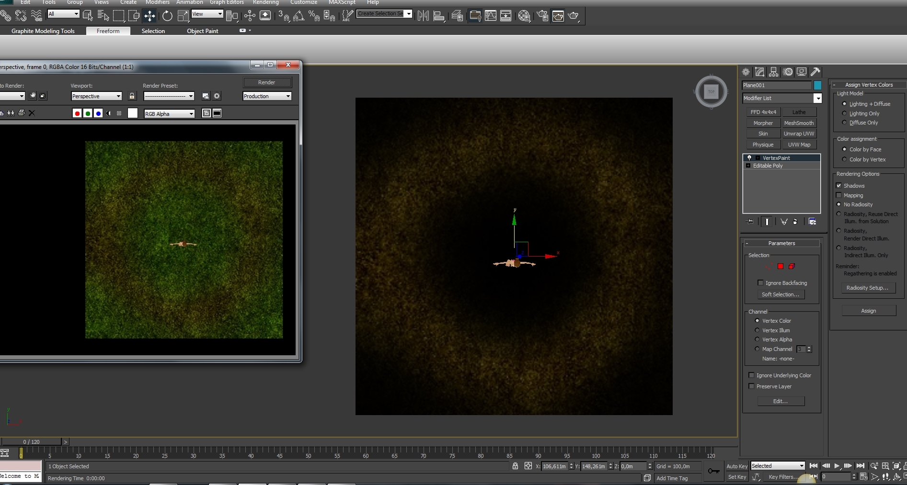This screenshot has height=485, width=907.
Task: Open the Render Preset dropdown
Action: 169,96
